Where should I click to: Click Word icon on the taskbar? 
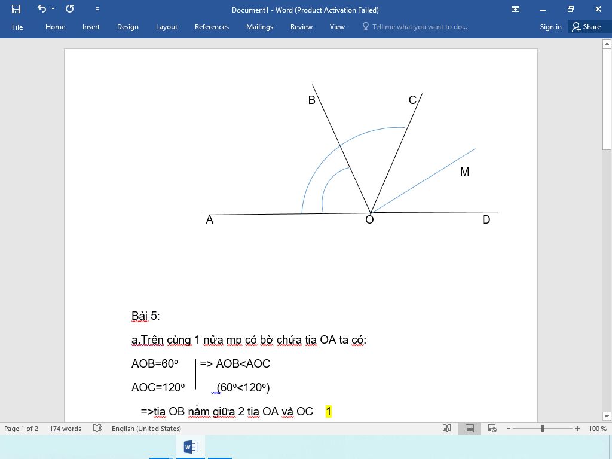pos(191,447)
